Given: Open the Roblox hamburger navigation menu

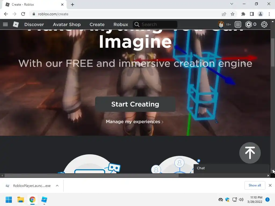Looking at the screenshot, I should [x=5, y=24].
